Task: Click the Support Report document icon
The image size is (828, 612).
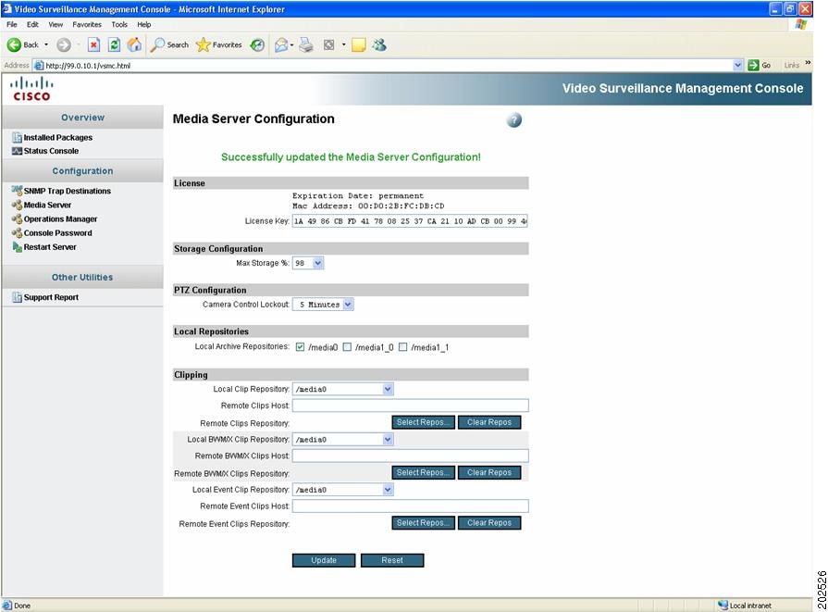Action: [17, 297]
